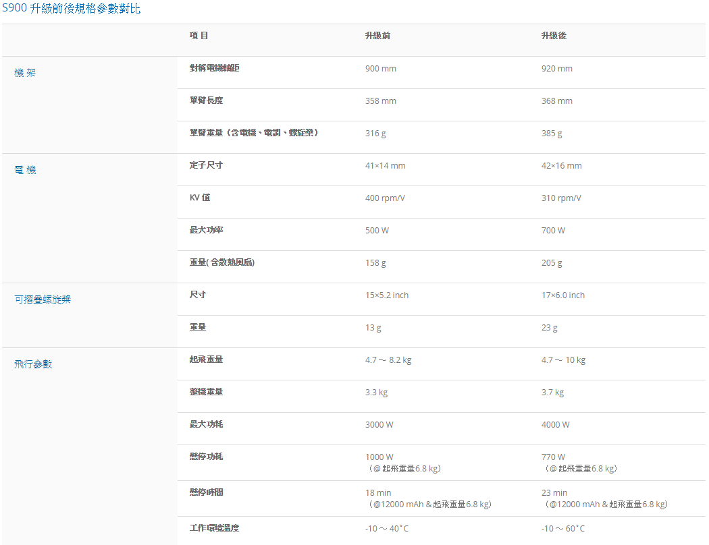The height and width of the screenshot is (545, 709).
Task: Click the '15×5.2 inch' value
Action: (387, 295)
